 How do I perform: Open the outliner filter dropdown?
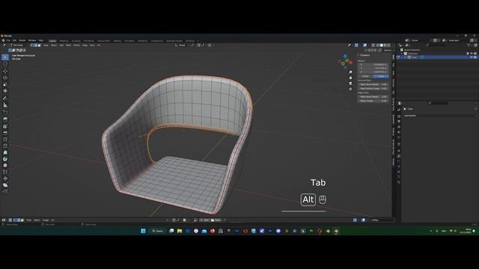click(x=469, y=45)
